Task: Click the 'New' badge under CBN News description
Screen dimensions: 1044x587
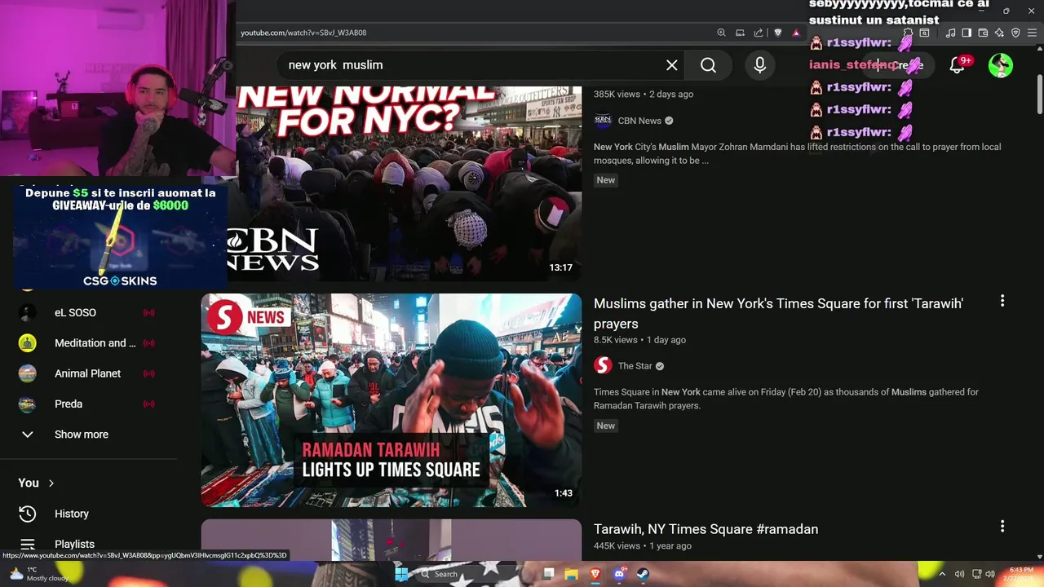Action: point(606,180)
